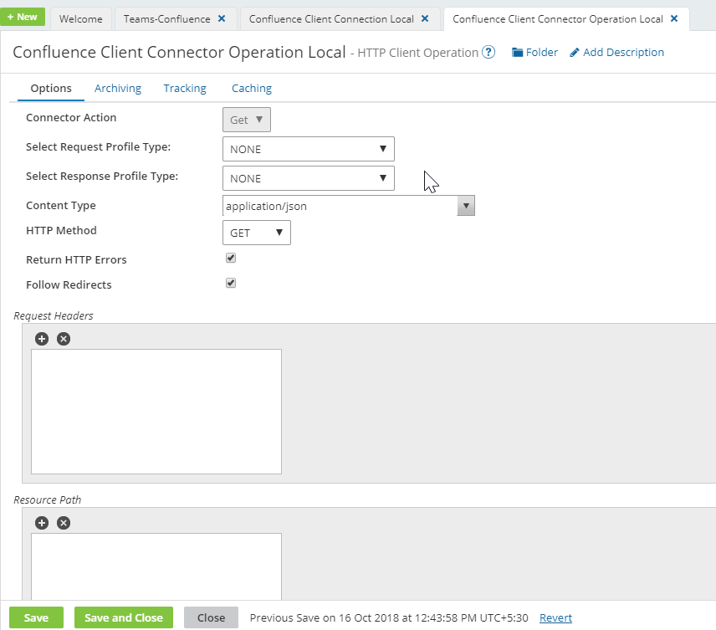This screenshot has width=716, height=630.
Task: Click inside the Request Headers list box
Action: tap(156, 412)
